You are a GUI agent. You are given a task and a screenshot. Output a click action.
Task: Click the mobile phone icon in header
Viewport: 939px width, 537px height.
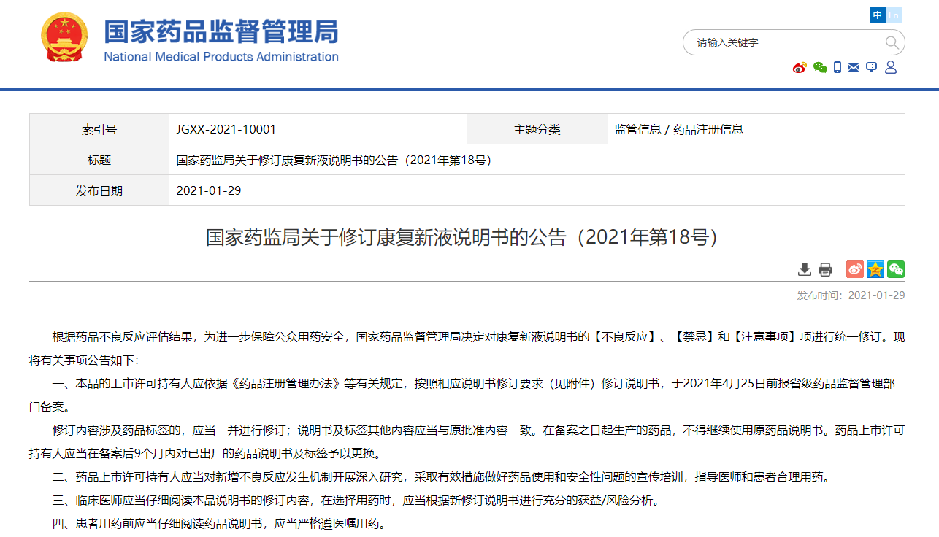click(838, 68)
